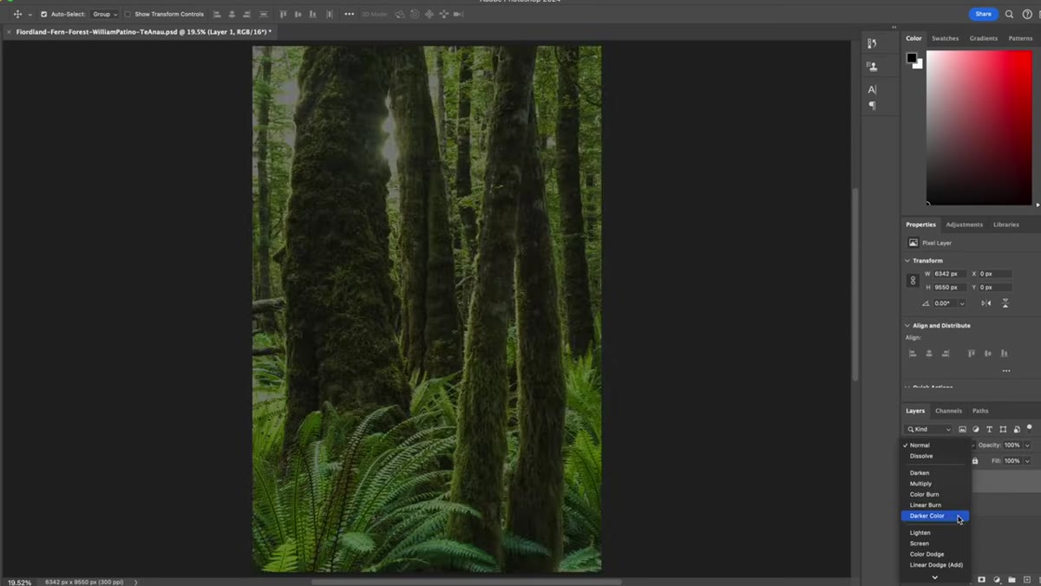Viewport: 1041px width, 586px height.
Task: Select the Fiordland-Fern-Forest document tab
Action: (143, 32)
